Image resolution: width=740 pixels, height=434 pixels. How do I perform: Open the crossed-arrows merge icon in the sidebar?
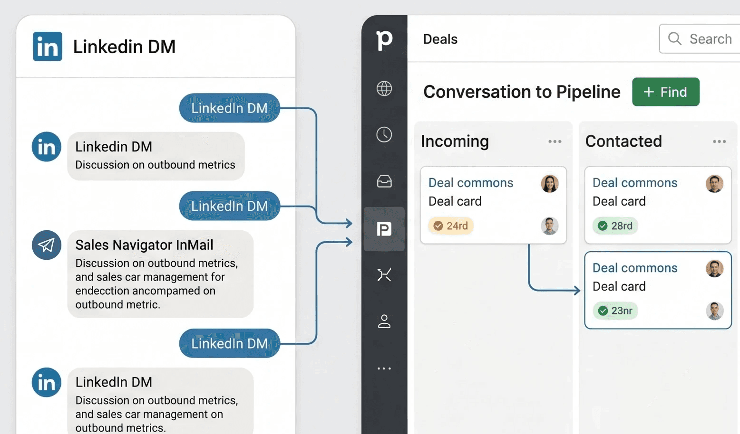pyautogui.click(x=384, y=274)
